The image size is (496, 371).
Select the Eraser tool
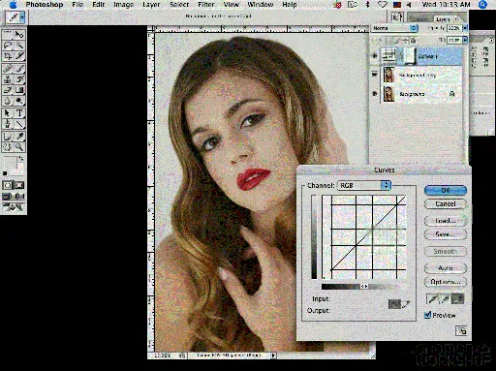pos(8,90)
